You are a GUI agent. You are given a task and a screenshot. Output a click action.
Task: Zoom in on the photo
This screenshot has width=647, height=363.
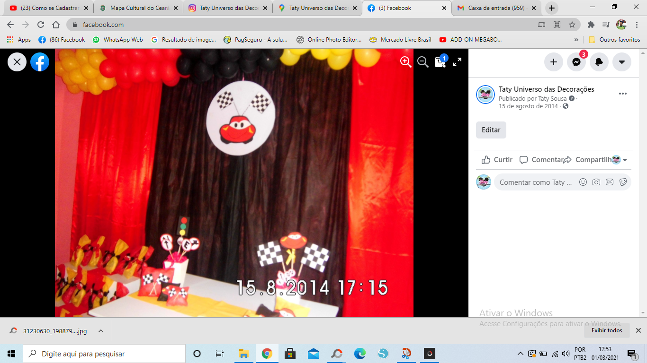tap(405, 62)
